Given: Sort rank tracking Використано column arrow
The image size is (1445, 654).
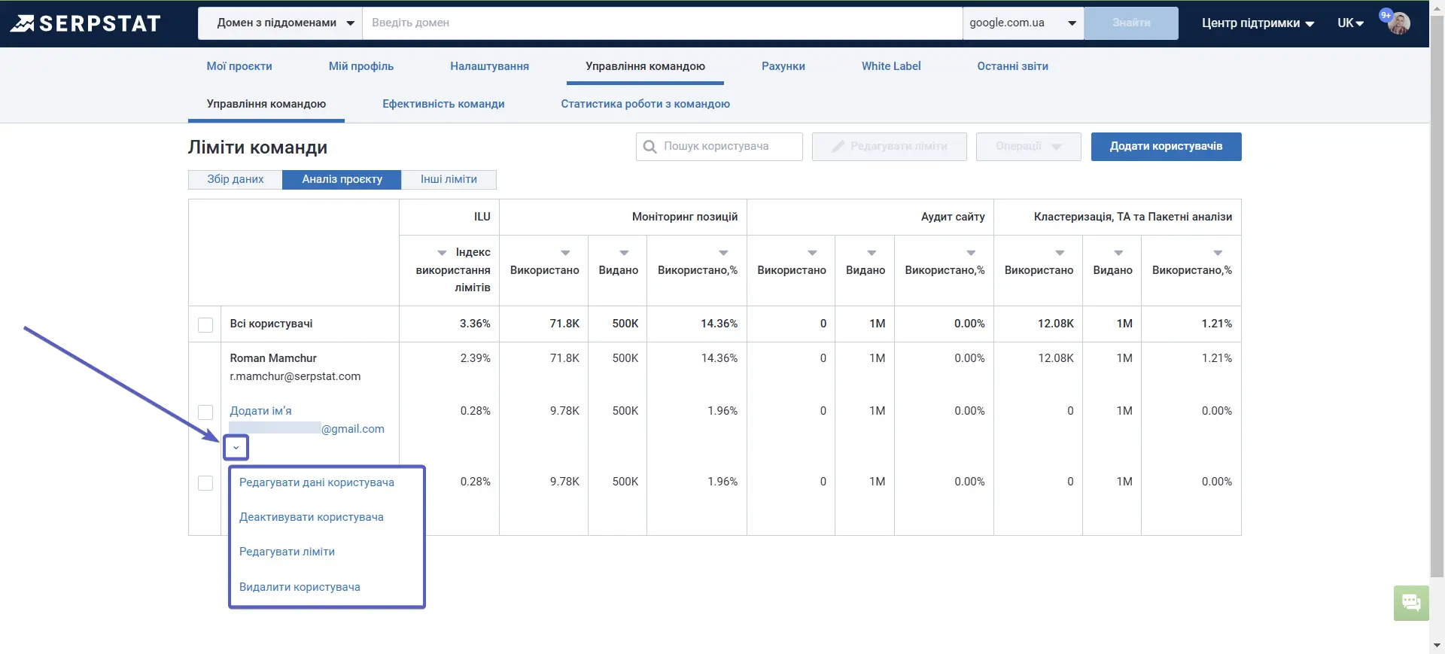Looking at the screenshot, I should [565, 253].
